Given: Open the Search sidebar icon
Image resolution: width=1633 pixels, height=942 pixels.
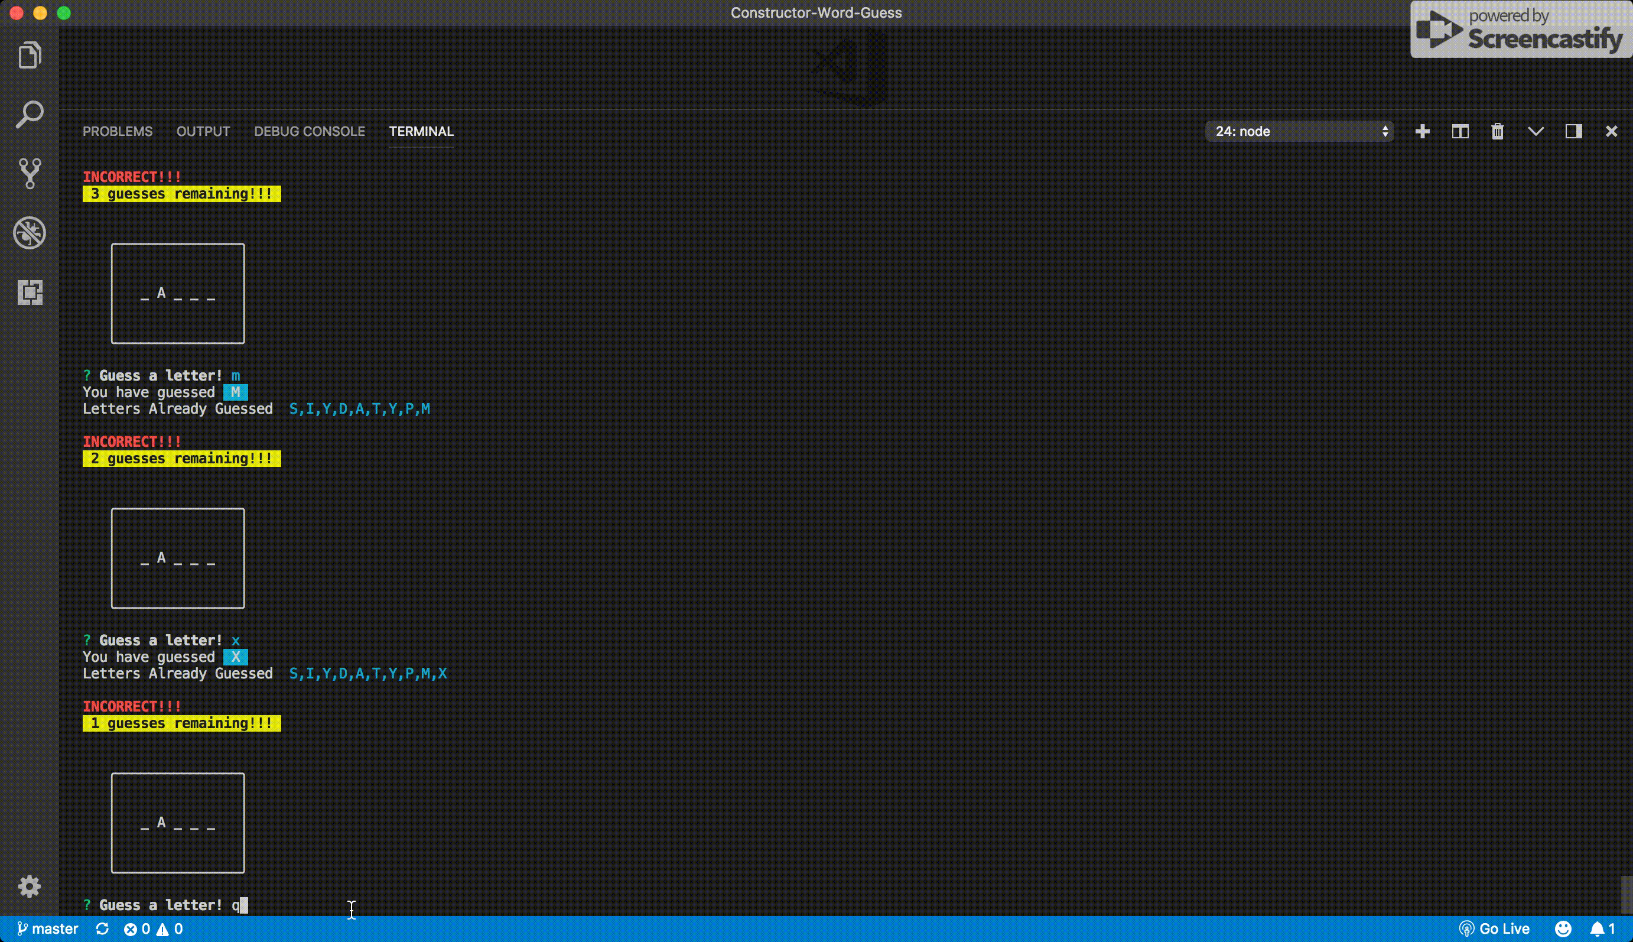Looking at the screenshot, I should [x=30, y=115].
